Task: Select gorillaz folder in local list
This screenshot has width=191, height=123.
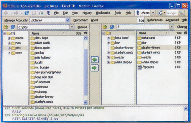Action: (38, 53)
